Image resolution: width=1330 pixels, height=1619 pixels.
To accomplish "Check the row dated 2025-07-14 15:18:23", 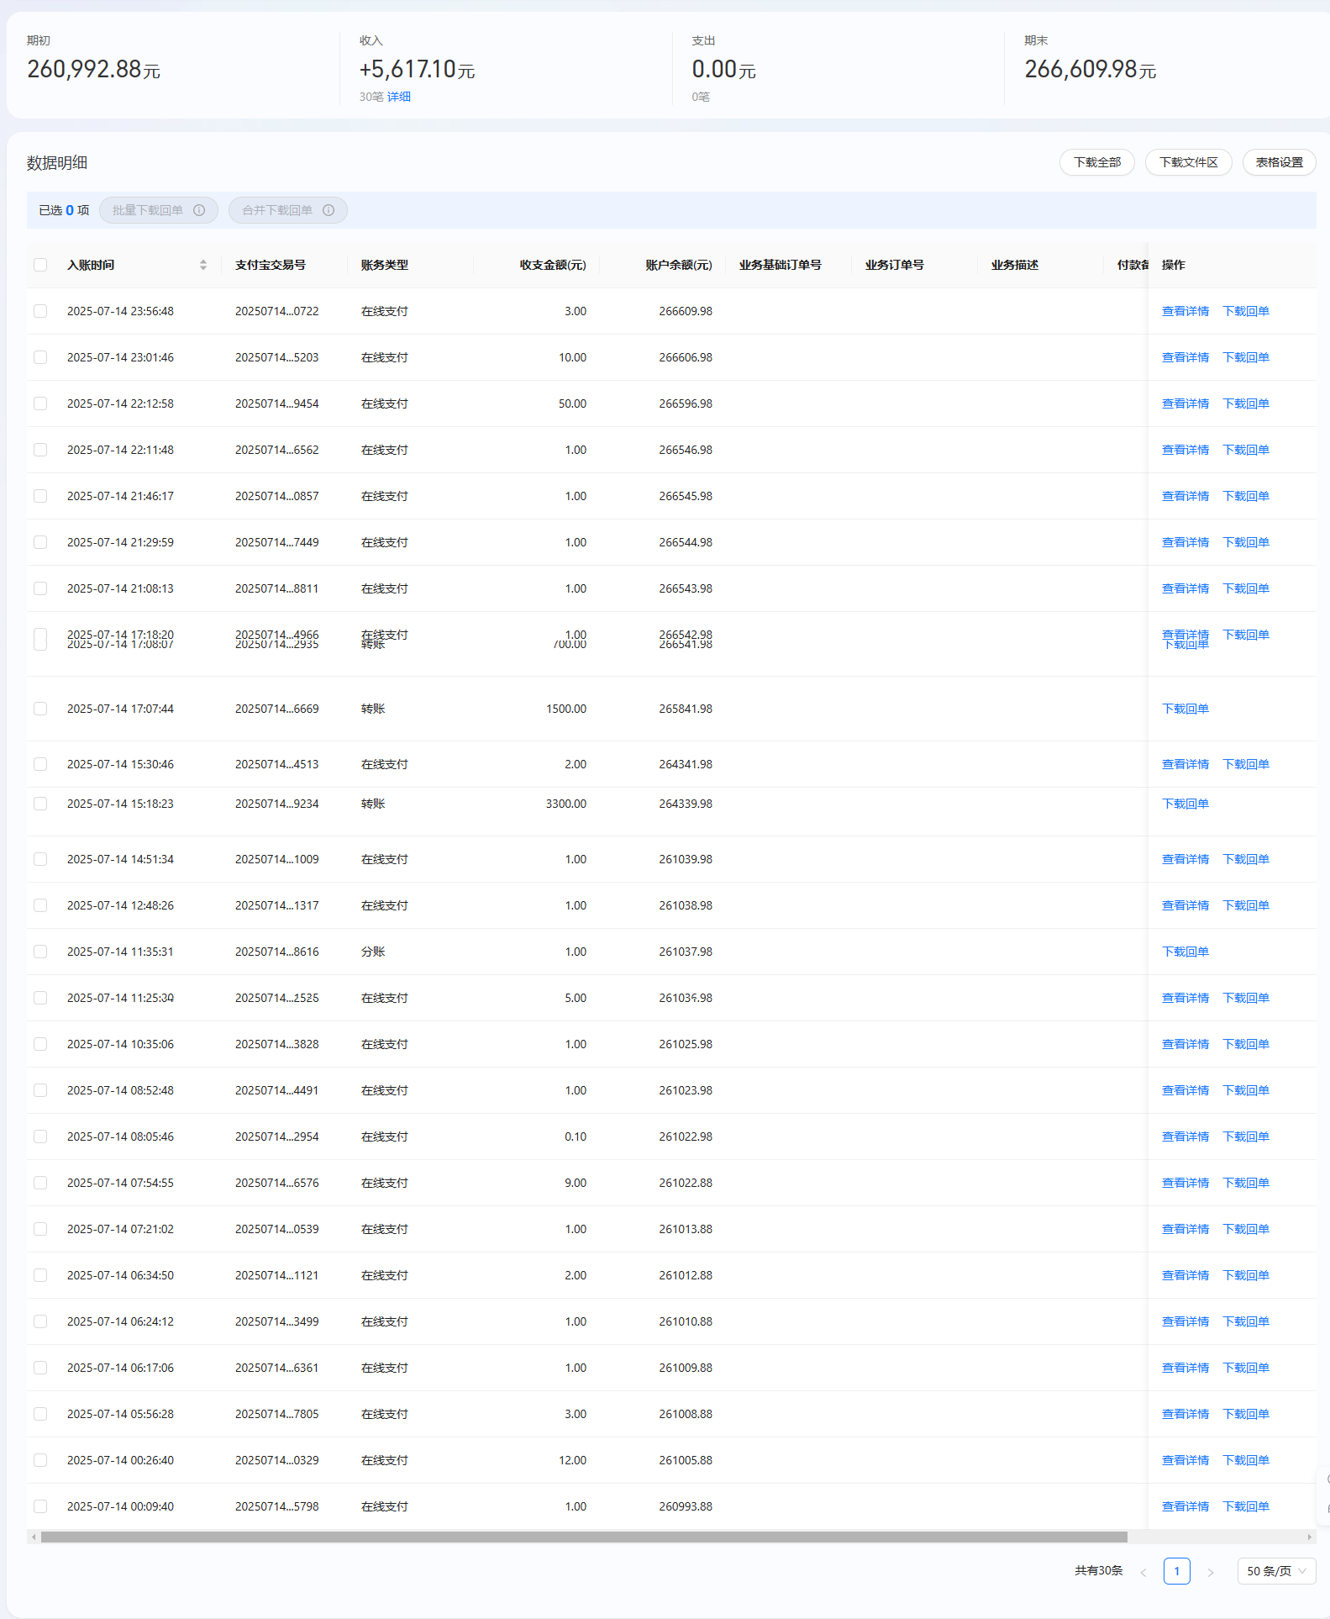I will click(40, 804).
